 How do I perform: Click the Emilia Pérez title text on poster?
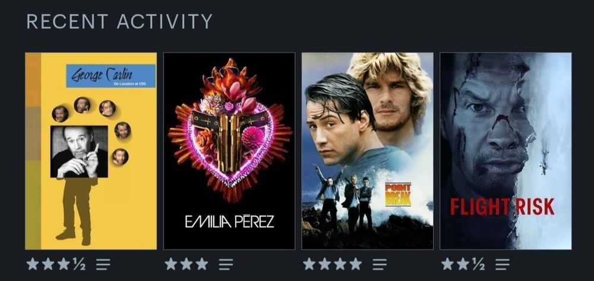pos(229,222)
